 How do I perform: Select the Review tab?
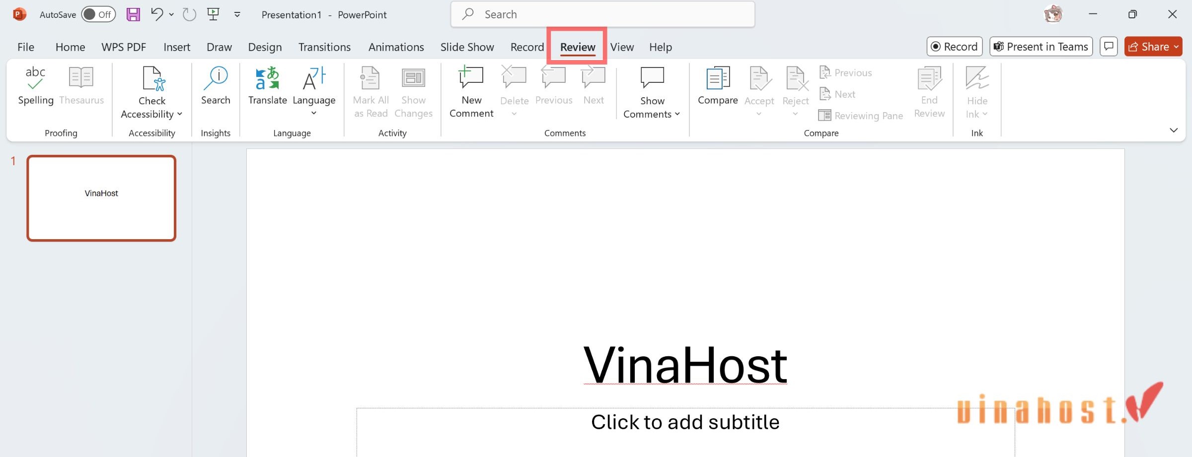[578, 47]
